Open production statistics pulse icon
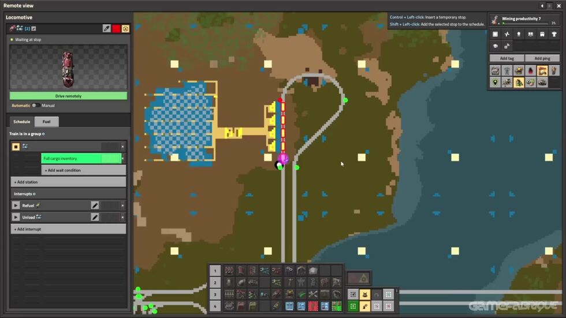The height and width of the screenshot is (318, 566). point(507,34)
